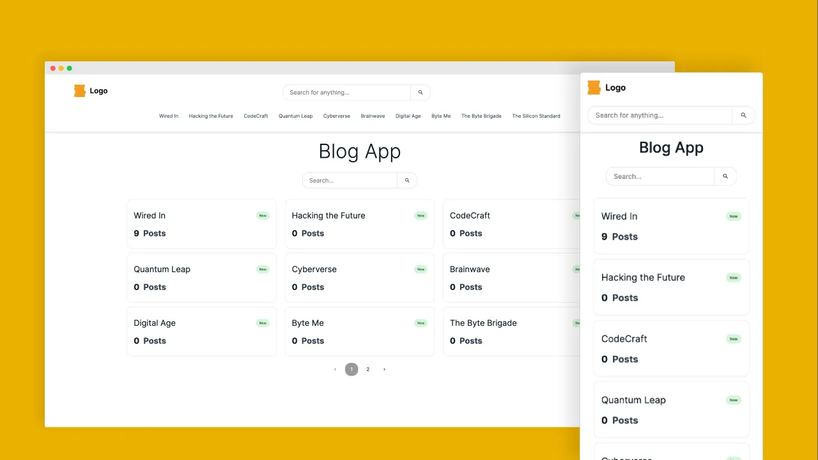Go to previous page with left chevron
818x460 pixels.
click(x=335, y=369)
